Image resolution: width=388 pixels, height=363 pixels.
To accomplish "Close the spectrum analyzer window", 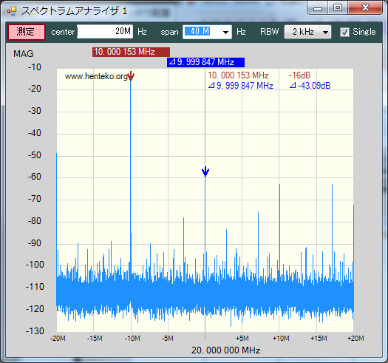I will pyautogui.click(x=365, y=7).
